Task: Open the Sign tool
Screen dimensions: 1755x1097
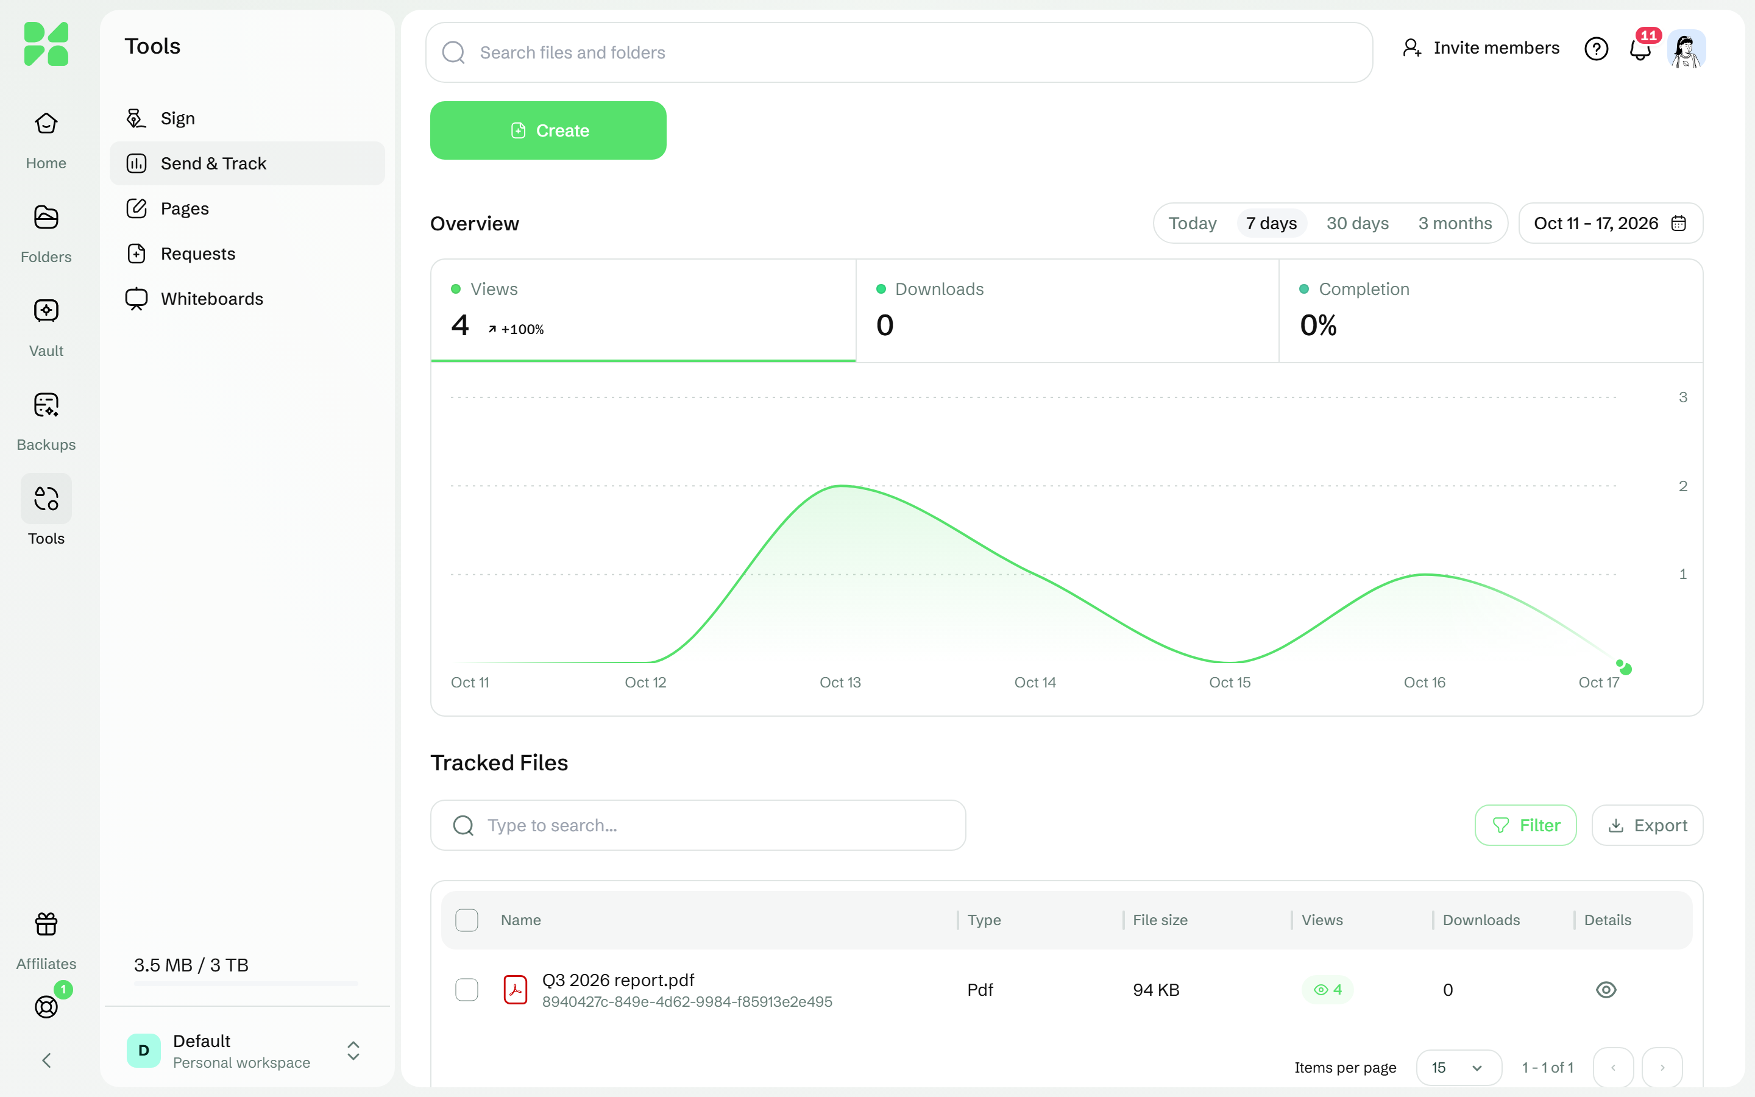Action: (x=247, y=118)
